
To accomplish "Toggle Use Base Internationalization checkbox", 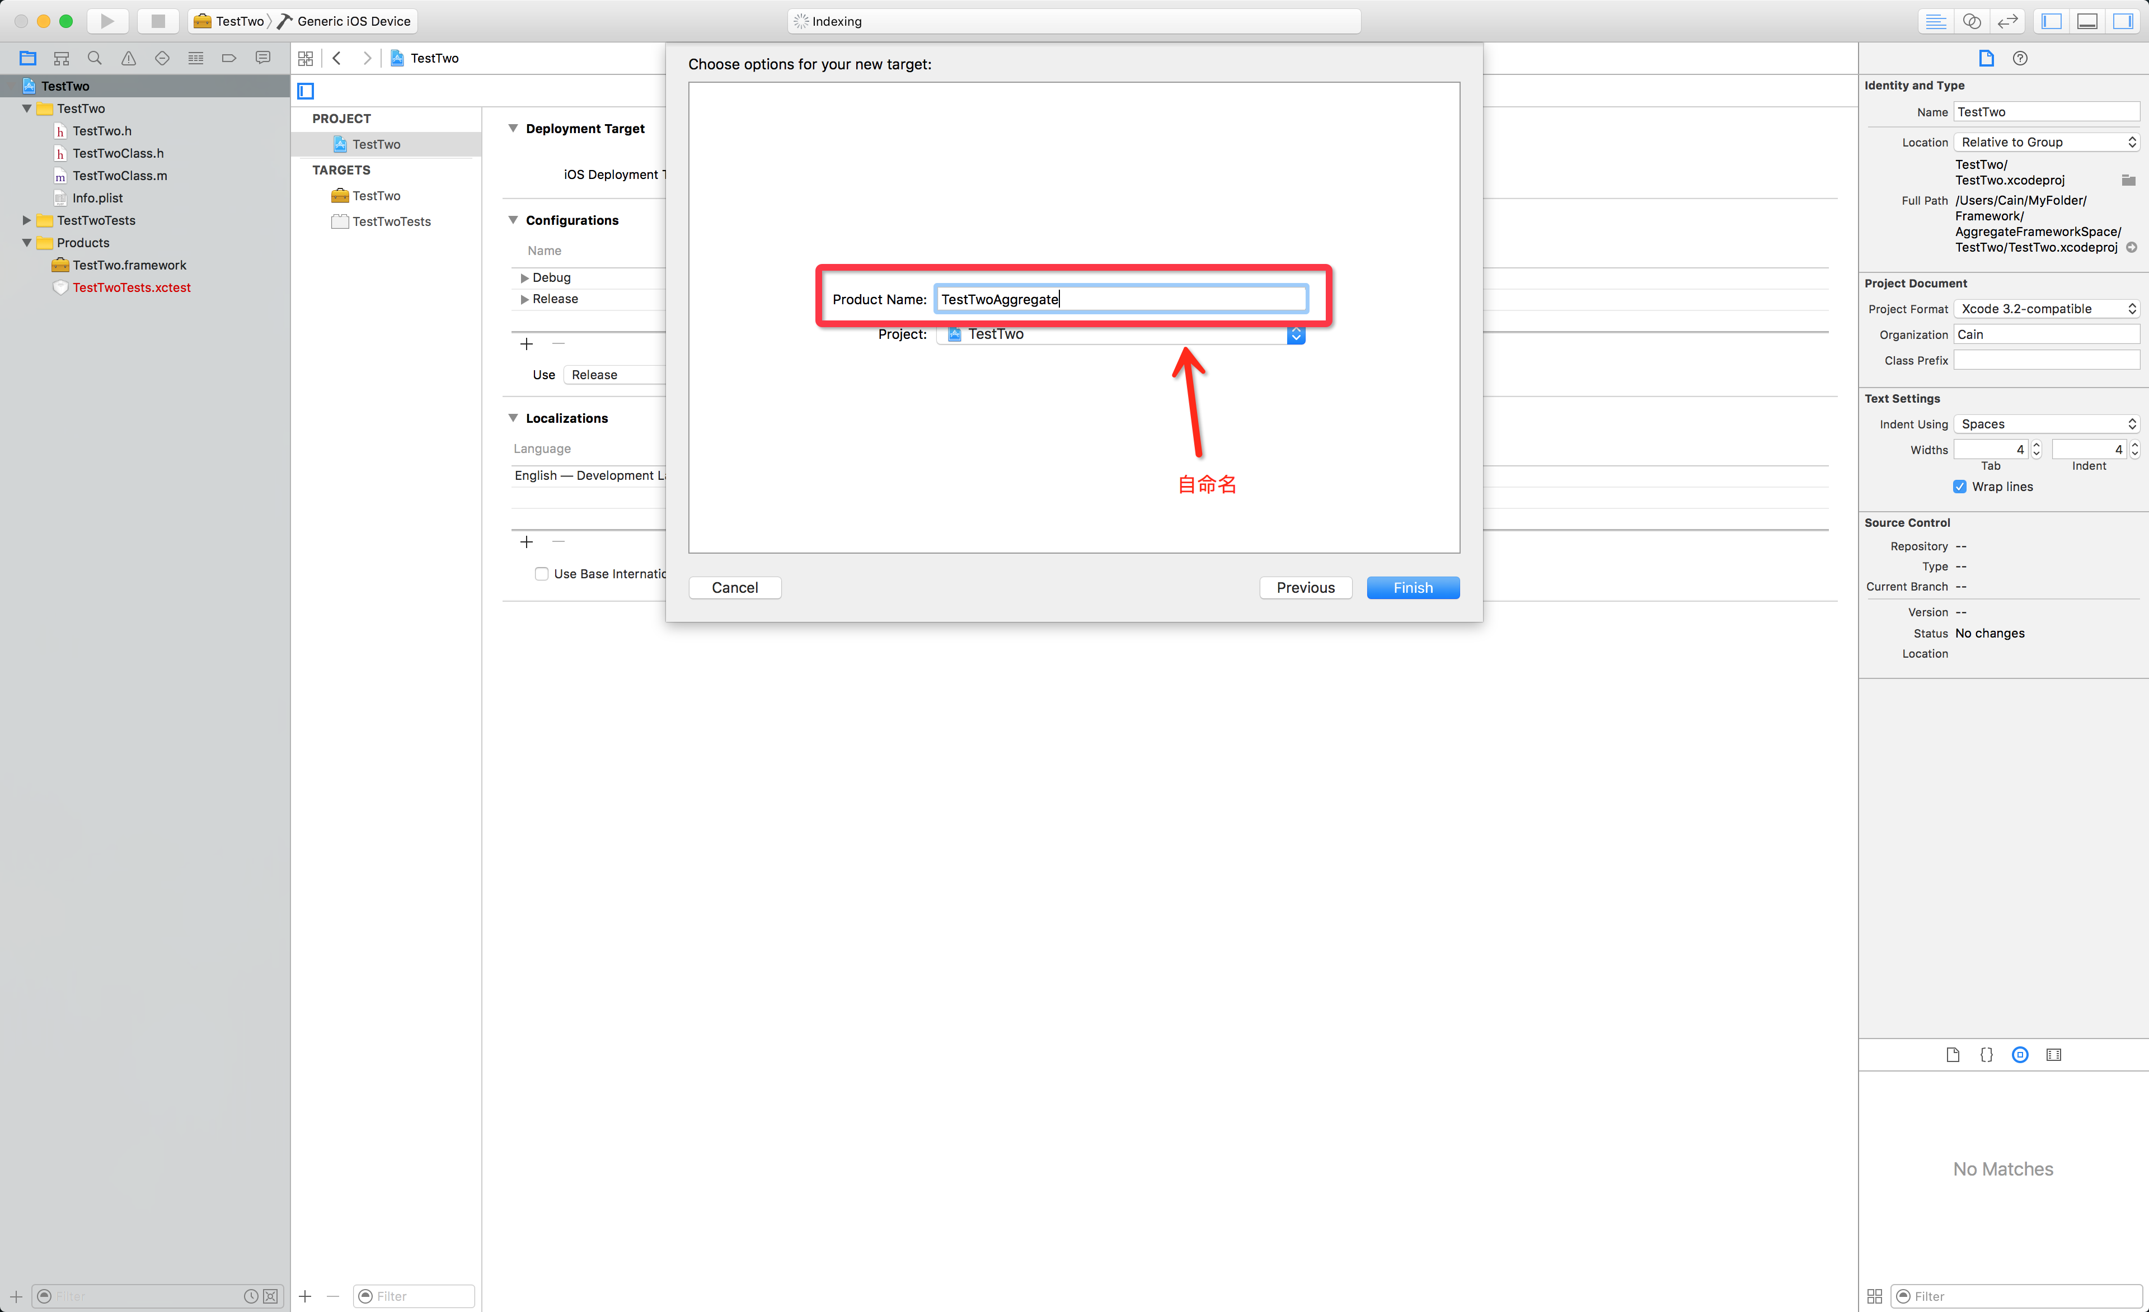I will (540, 574).
